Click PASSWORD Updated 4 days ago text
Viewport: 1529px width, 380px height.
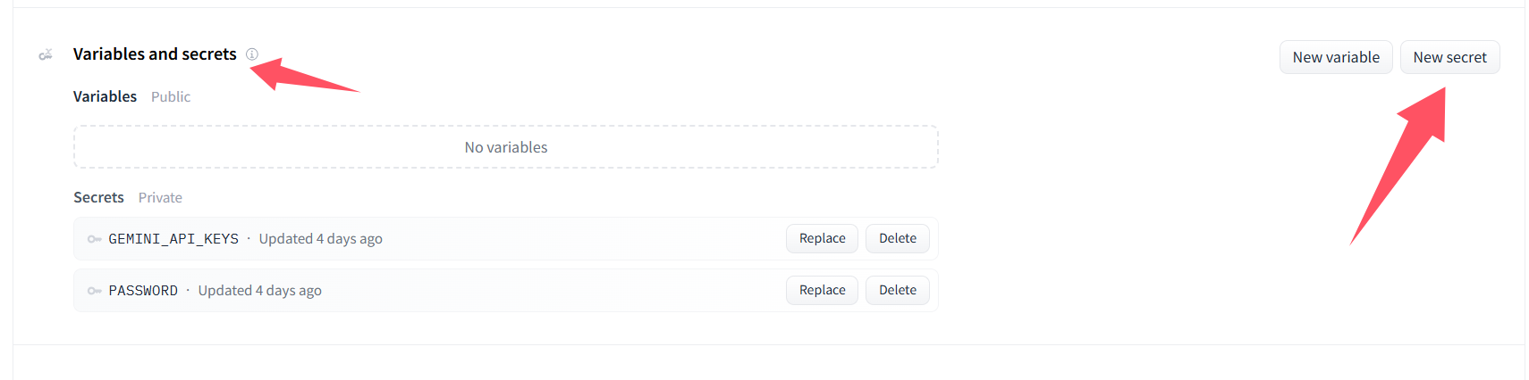tap(259, 291)
